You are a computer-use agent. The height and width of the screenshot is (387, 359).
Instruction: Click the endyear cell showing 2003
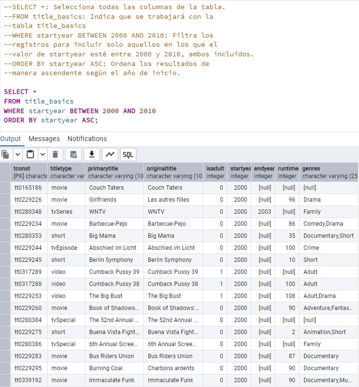(263, 212)
